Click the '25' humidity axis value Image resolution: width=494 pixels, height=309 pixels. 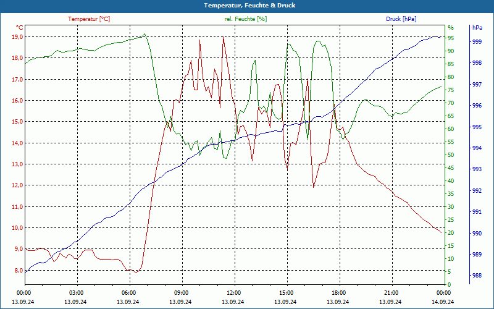coord(451,220)
